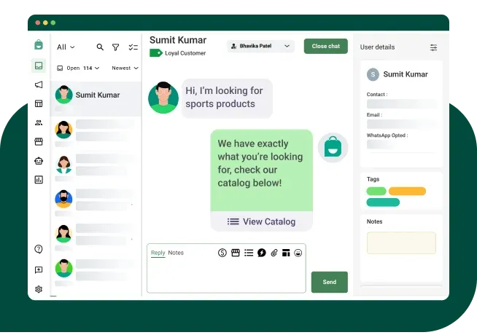Open the campaigns megaphone icon

click(x=39, y=84)
